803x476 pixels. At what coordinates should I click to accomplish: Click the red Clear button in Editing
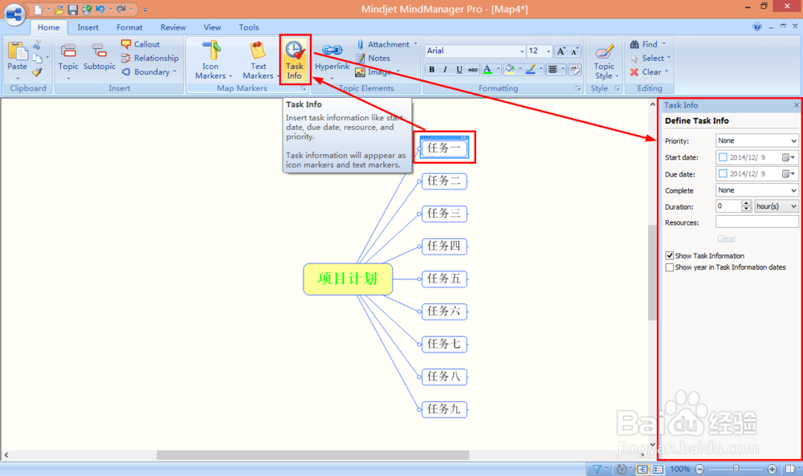click(649, 71)
